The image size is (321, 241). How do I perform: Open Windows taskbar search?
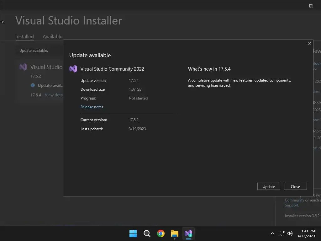point(147,233)
